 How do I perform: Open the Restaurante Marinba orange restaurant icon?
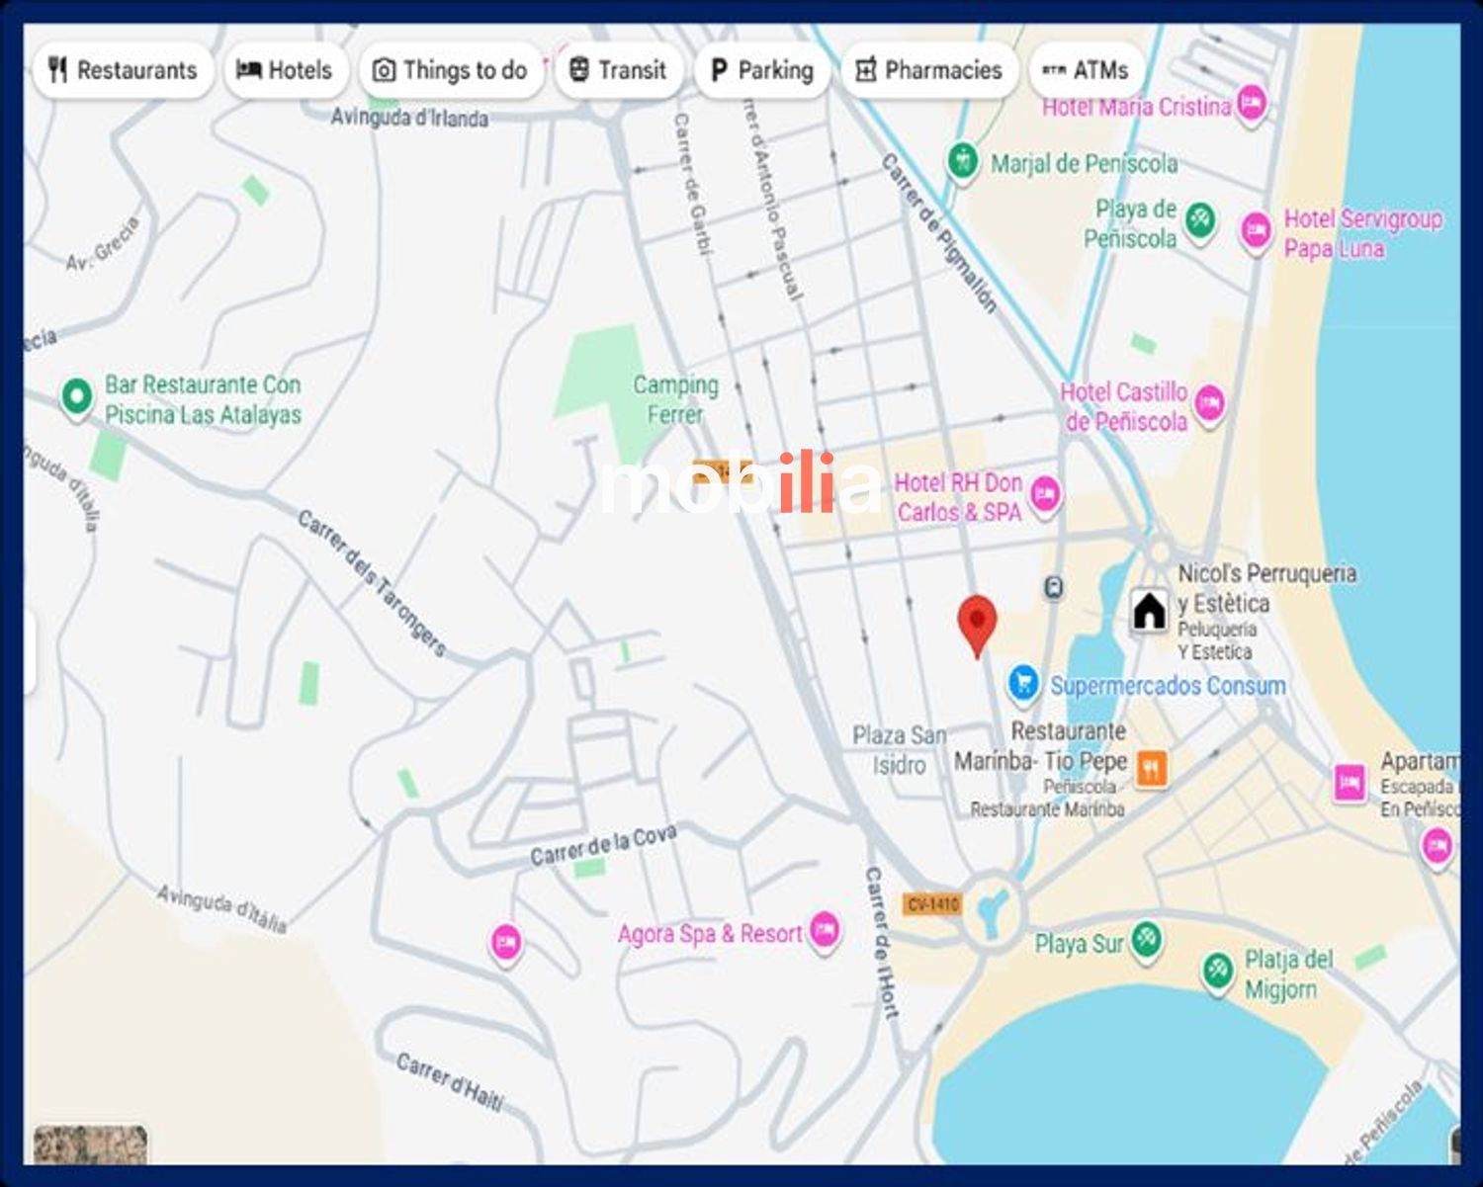point(1152,767)
